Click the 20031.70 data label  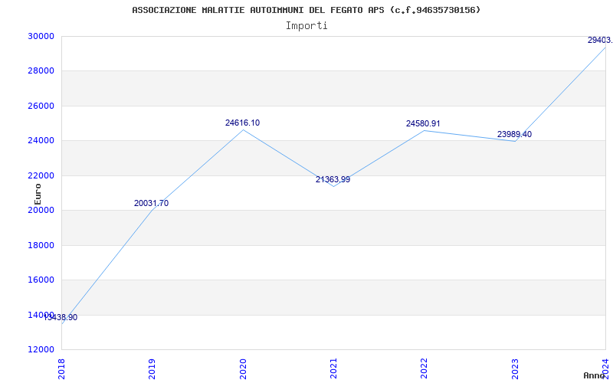coord(151,203)
